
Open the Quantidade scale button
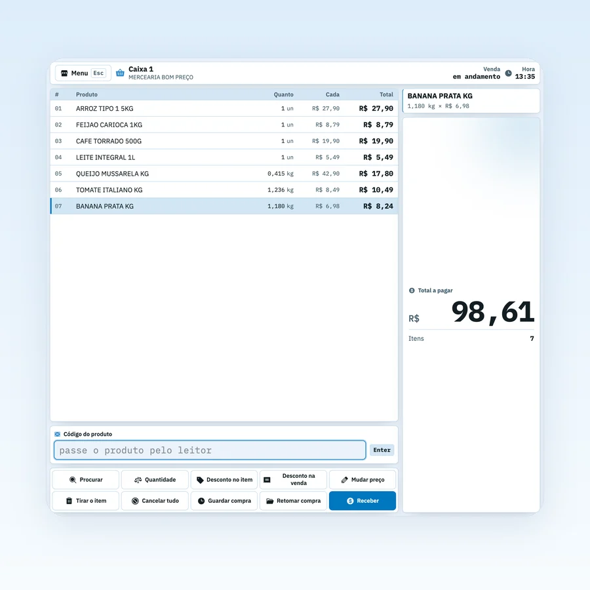pos(155,480)
